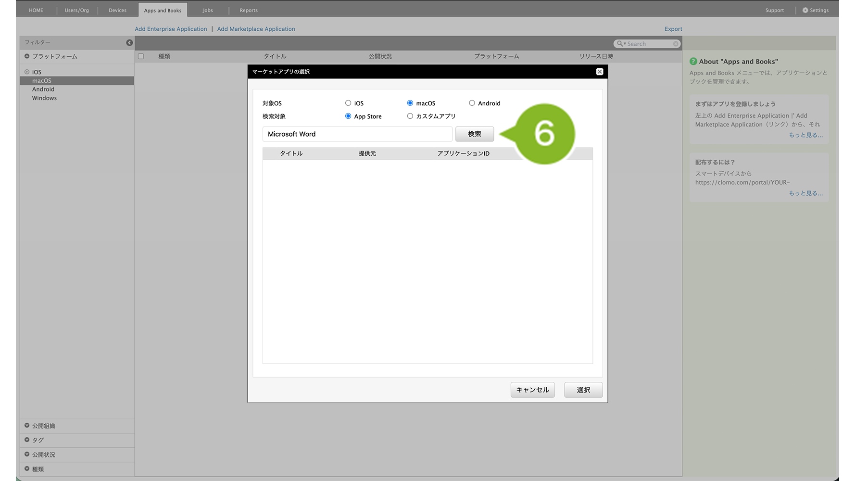Image resolution: width=855 pixels, height=481 pixels.
Task: Click the 公開状況 column header
Action: pos(380,56)
